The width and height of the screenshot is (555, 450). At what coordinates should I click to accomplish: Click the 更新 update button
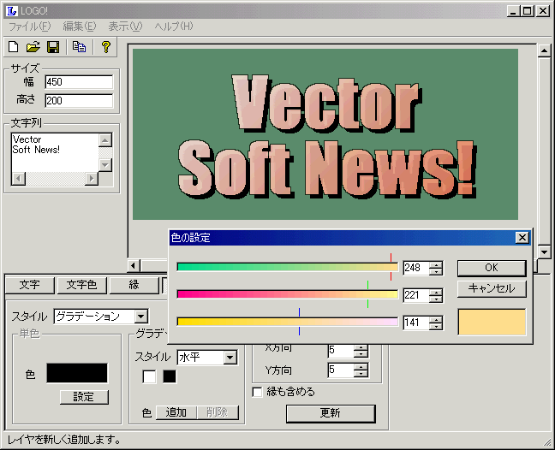click(331, 413)
